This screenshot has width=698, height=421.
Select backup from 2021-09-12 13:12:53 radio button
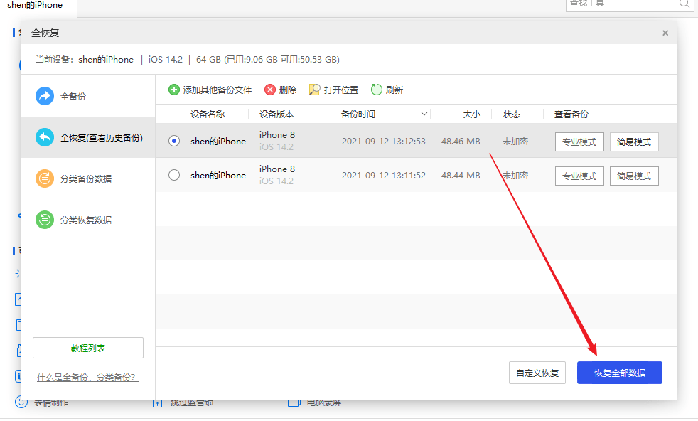click(174, 141)
